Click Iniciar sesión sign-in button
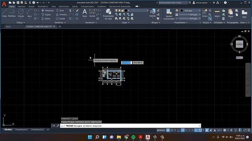The height and width of the screenshot is (141, 252). pos(200,3)
